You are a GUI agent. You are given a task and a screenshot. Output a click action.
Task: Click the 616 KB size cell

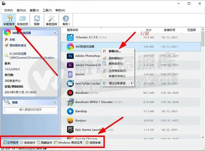coord(148,121)
